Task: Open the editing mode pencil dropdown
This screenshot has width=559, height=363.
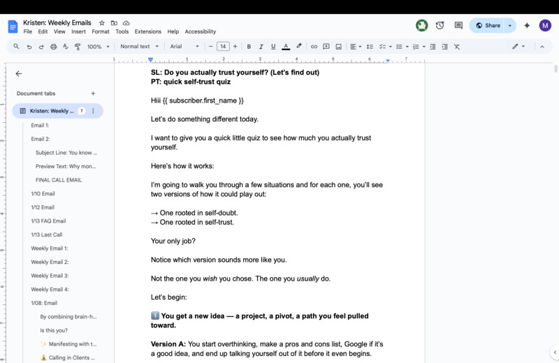Action: click(x=518, y=46)
